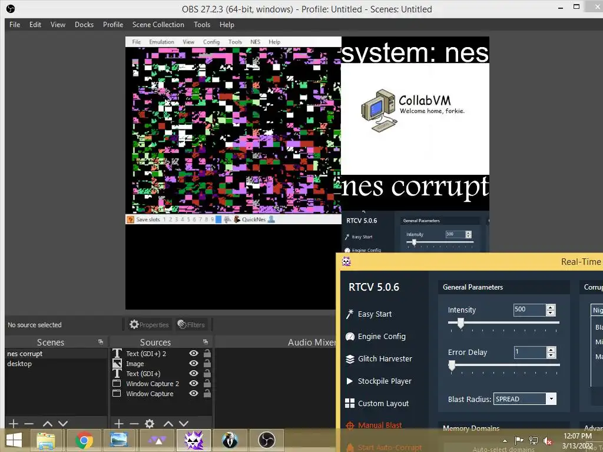This screenshot has height=452, width=603.
Task: Open Custom Layout in RTCV sidebar
Action: pos(377,403)
